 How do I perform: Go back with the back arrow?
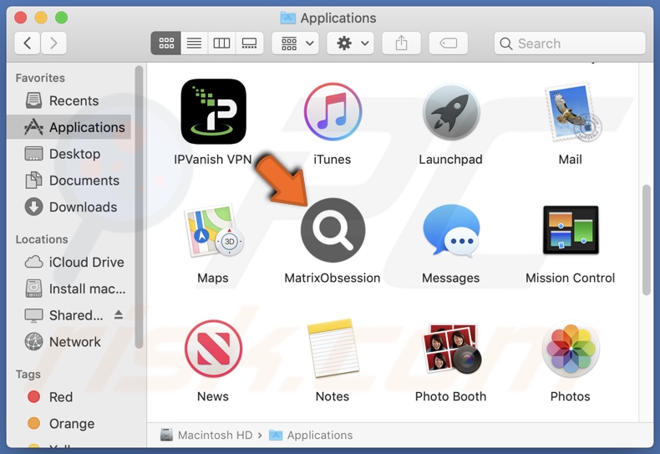pyautogui.click(x=28, y=43)
